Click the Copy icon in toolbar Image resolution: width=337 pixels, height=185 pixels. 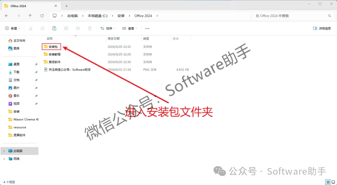(42, 28)
